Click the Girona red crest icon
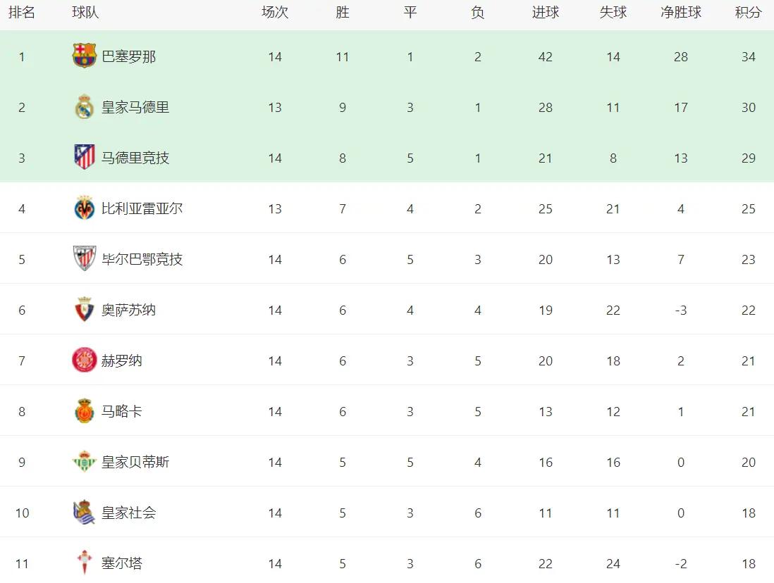Image resolution: width=774 pixels, height=583 pixels. (85, 360)
